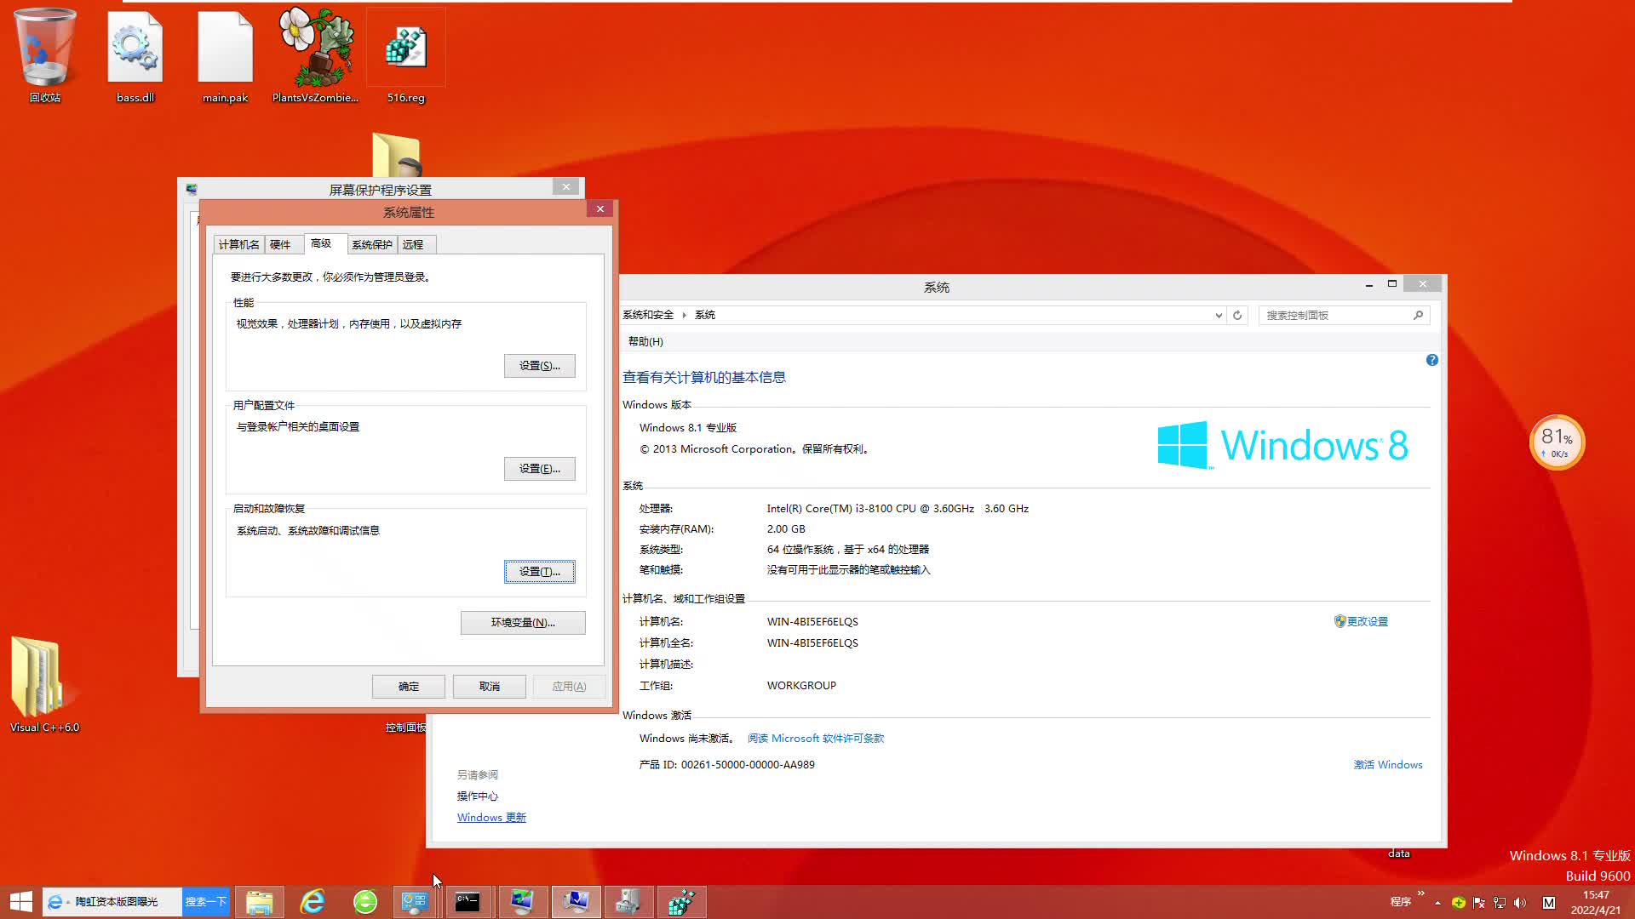The height and width of the screenshot is (919, 1635).
Task: Open the address bar dropdown in System window
Action: [x=1219, y=315]
